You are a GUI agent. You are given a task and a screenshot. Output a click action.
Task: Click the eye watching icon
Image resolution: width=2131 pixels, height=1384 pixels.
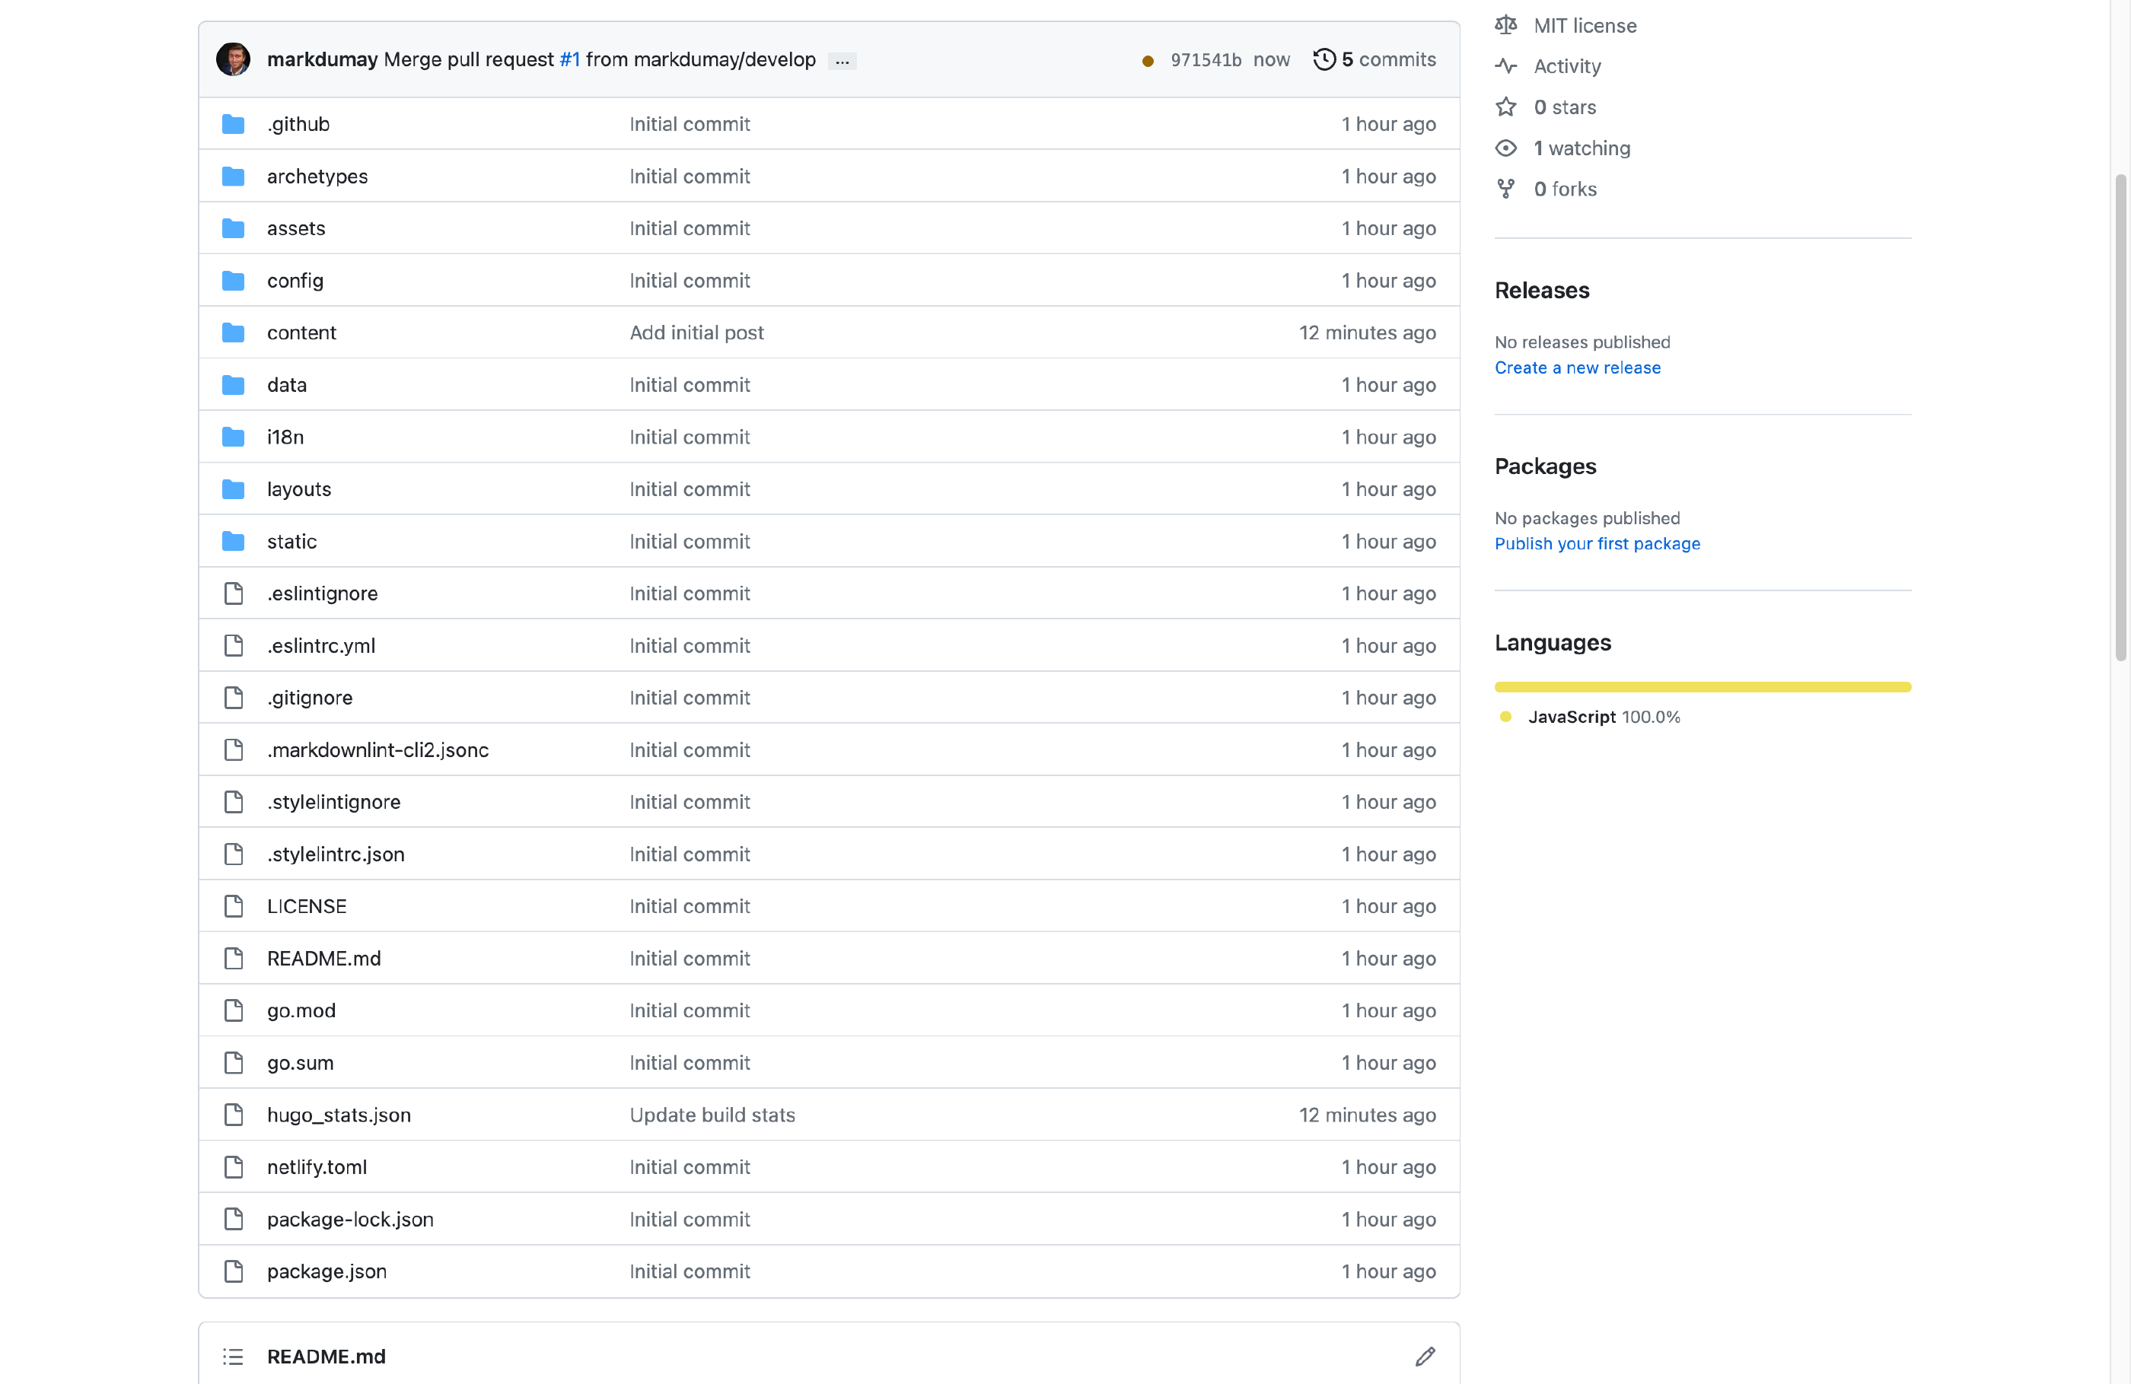point(1506,148)
